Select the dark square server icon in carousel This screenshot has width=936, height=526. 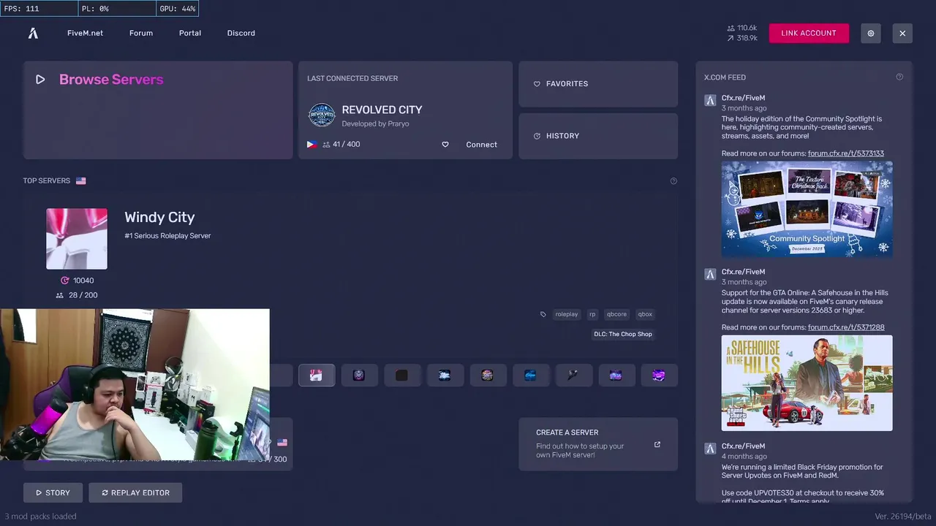[401, 375]
